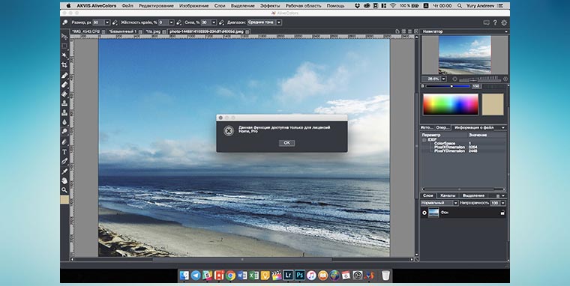
Task: Click the beige current color swatch in Color panel
Action: 493,105
